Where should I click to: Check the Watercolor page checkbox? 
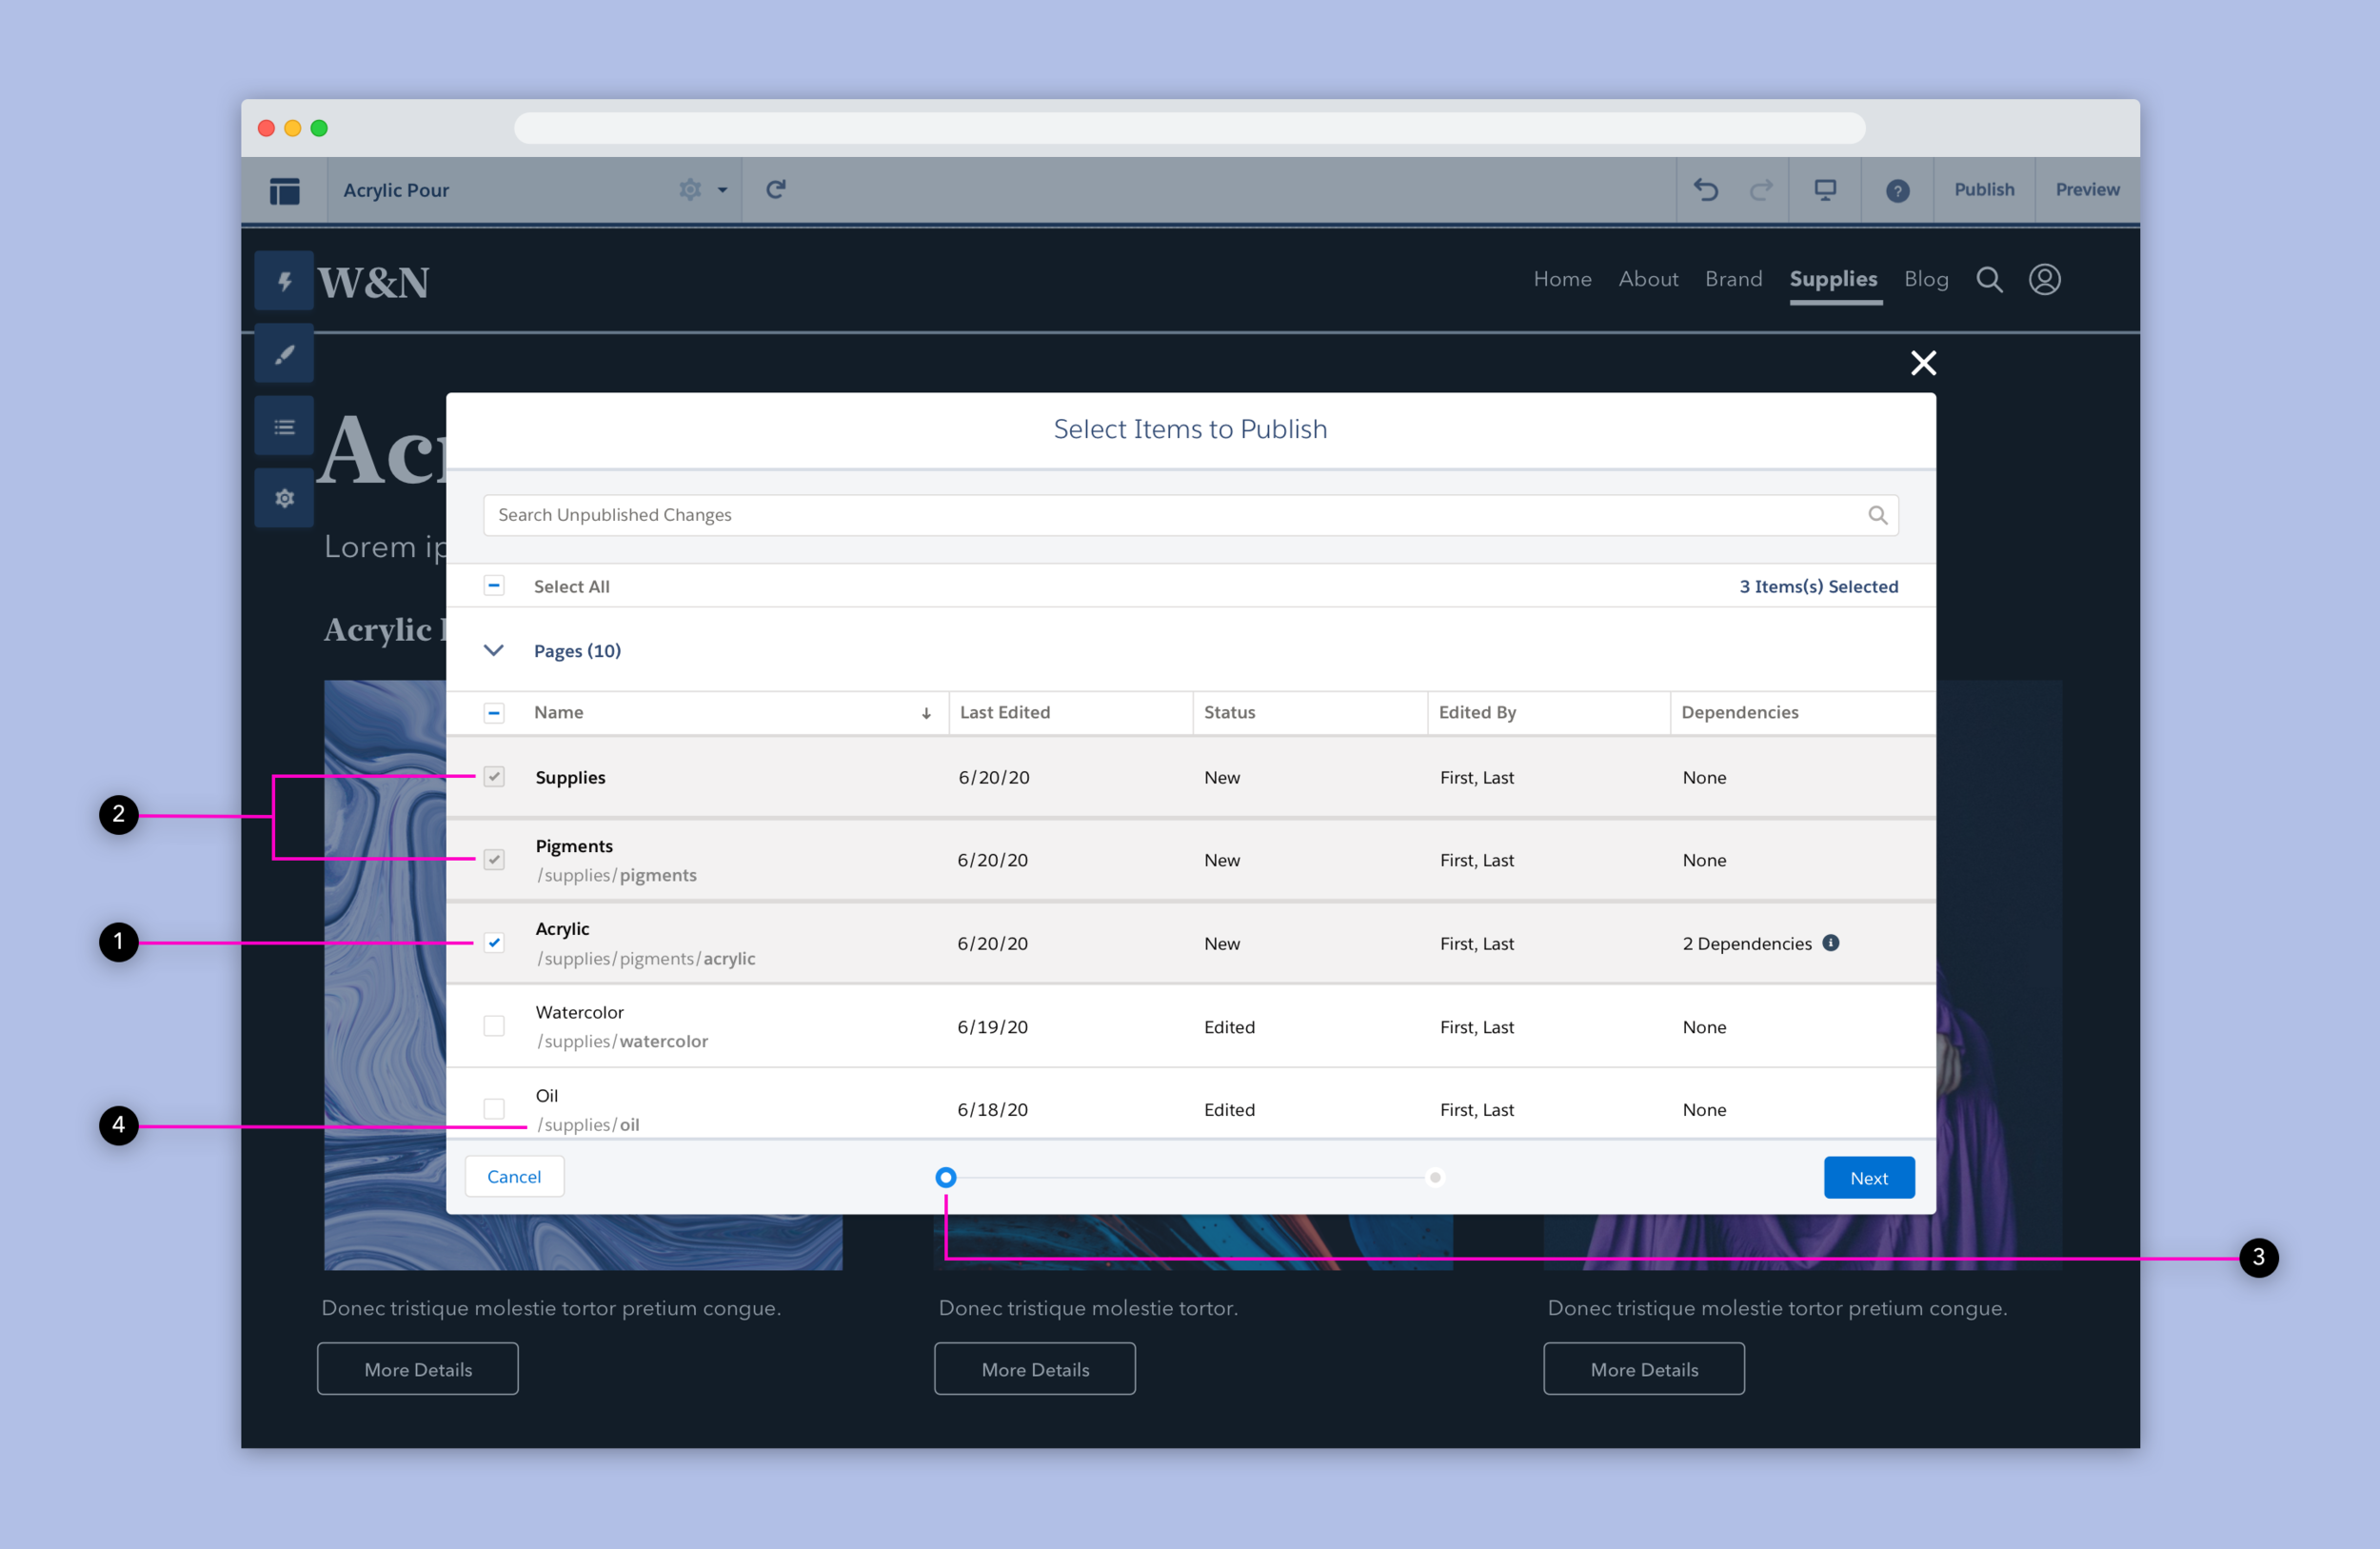494,1026
